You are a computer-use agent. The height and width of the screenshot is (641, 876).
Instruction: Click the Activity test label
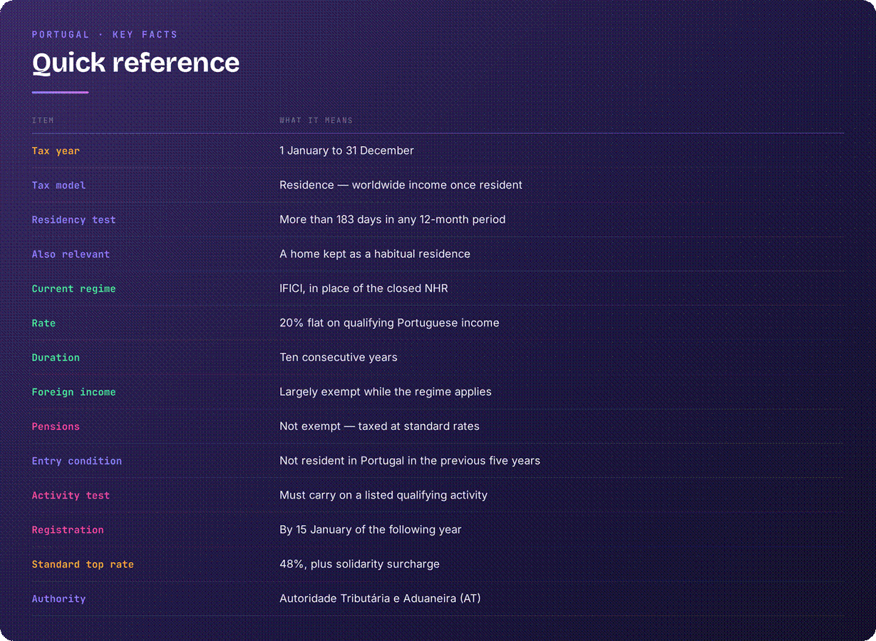click(x=71, y=496)
